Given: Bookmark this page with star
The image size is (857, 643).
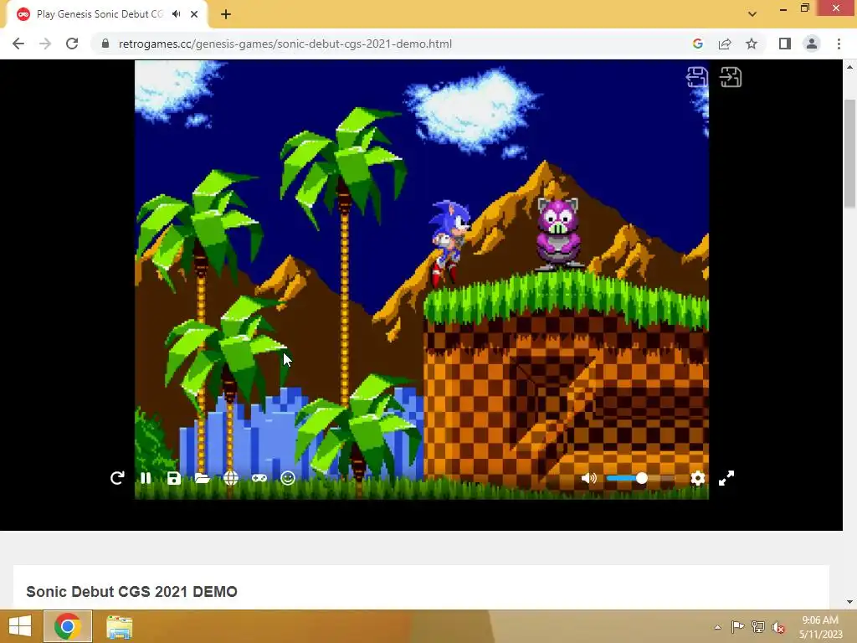Looking at the screenshot, I should [x=752, y=44].
